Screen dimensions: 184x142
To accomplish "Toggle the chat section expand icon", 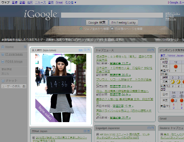I will click(3, 81).
